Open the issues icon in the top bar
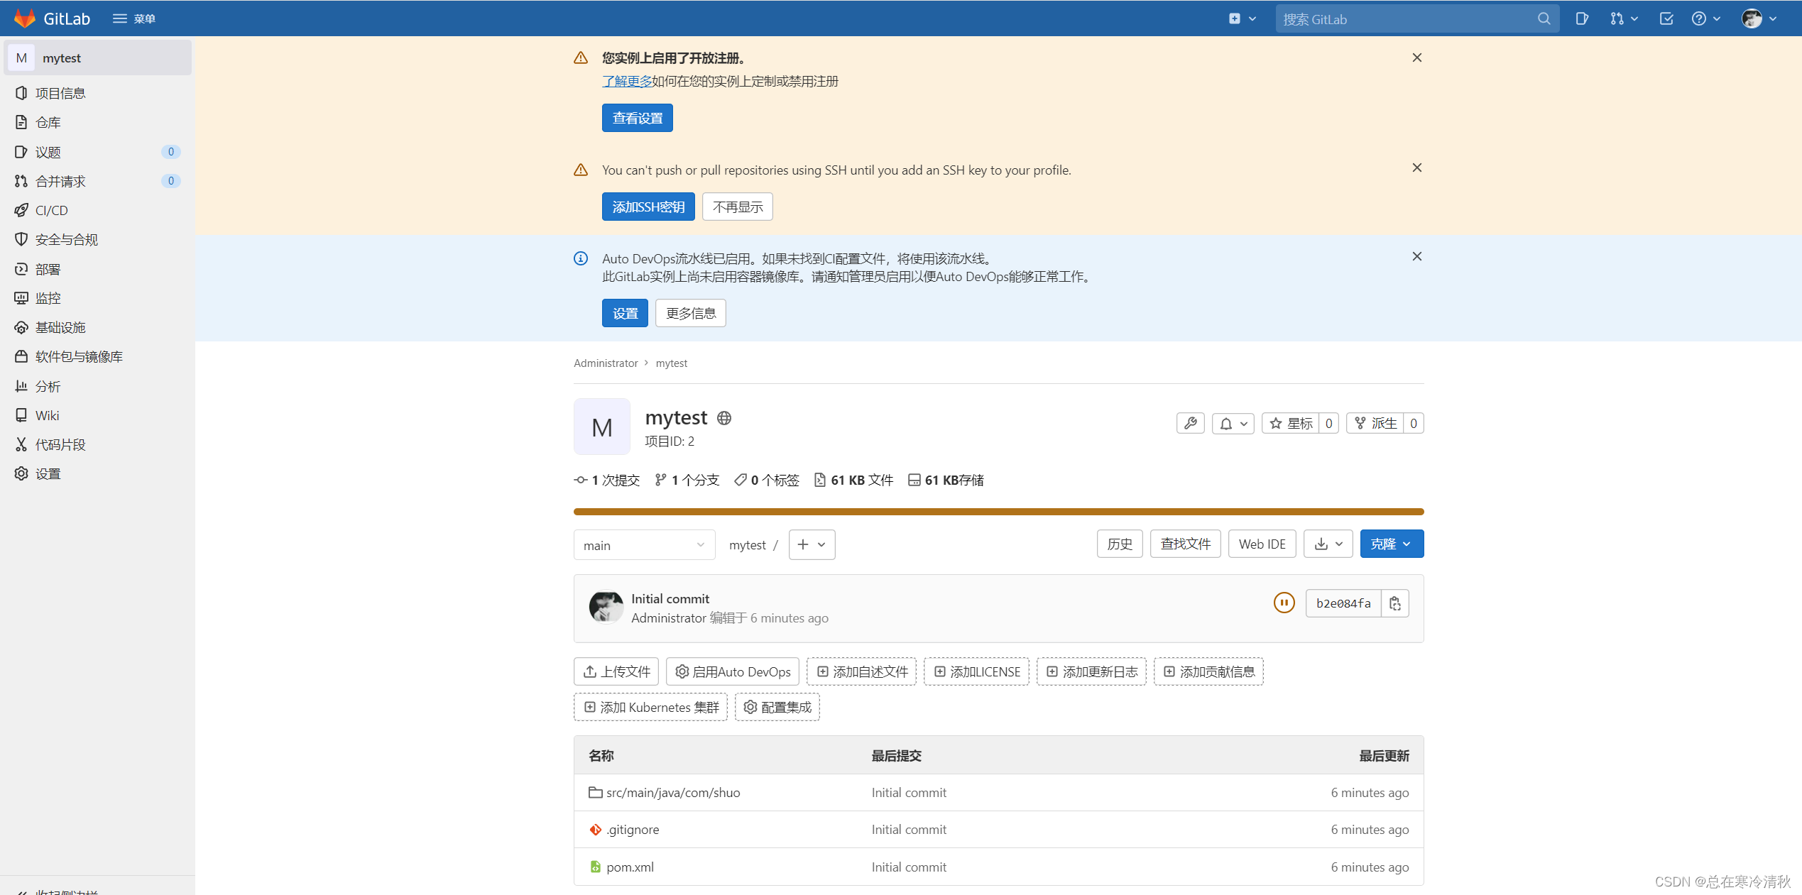 (x=1582, y=18)
